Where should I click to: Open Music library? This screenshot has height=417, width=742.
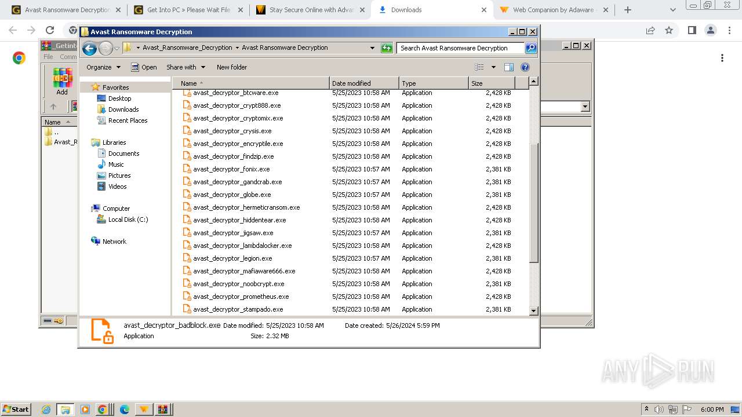click(x=116, y=164)
